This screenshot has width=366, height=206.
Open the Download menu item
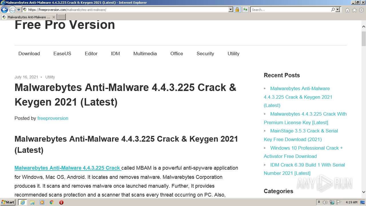[x=29, y=54]
